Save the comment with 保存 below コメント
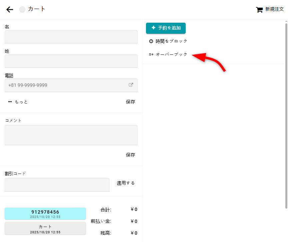 click(130, 155)
